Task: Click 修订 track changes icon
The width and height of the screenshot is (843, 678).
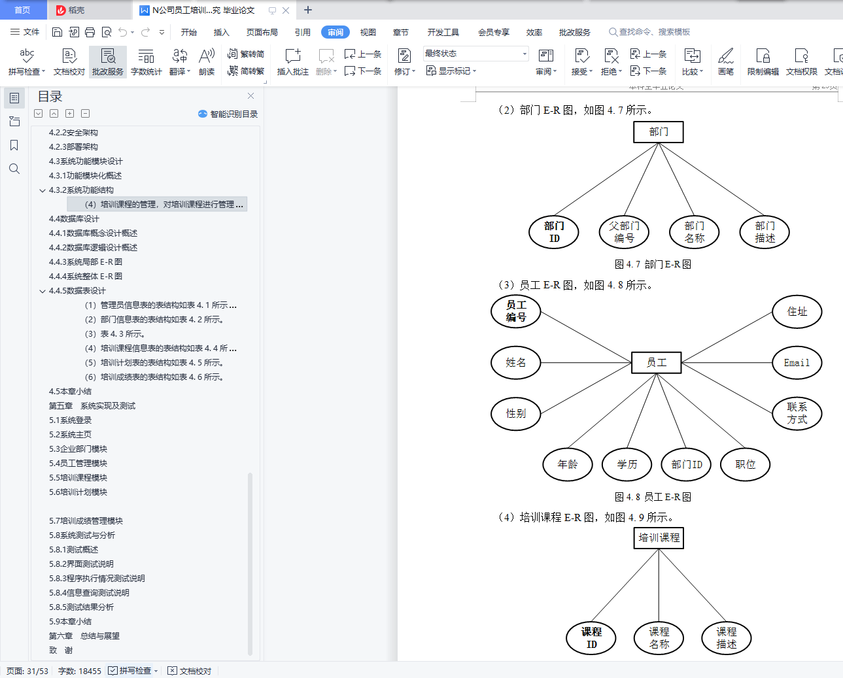Action: pos(404,56)
